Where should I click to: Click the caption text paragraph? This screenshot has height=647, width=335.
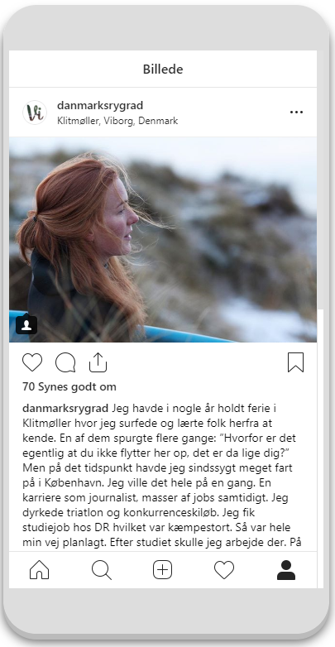click(163, 476)
